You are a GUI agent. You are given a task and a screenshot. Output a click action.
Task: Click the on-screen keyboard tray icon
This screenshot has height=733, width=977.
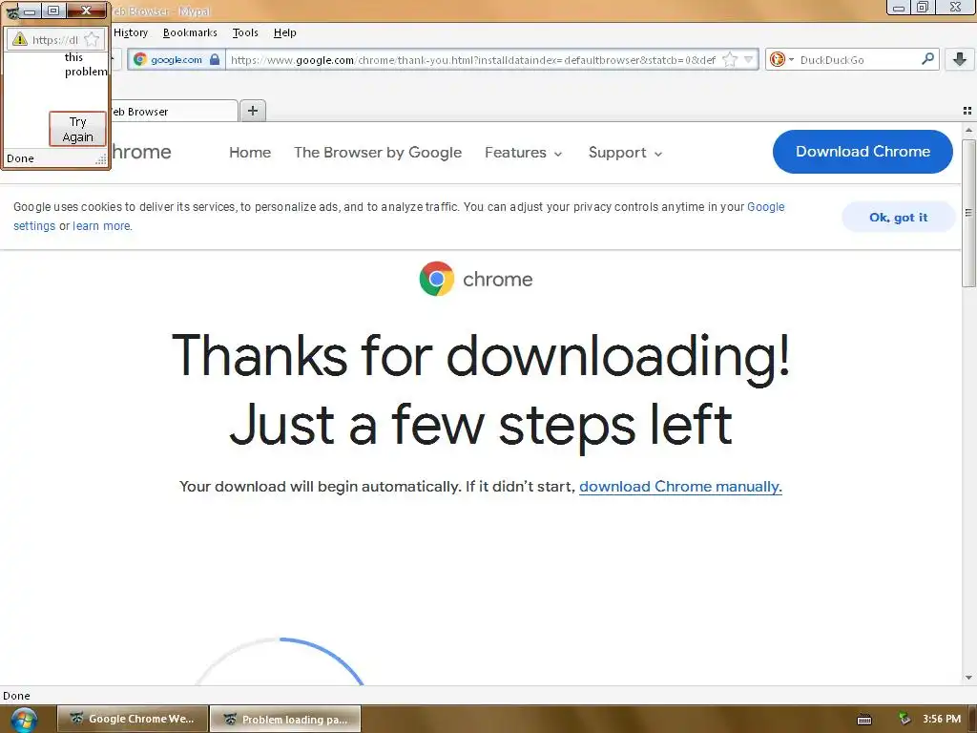pyautogui.click(x=864, y=720)
